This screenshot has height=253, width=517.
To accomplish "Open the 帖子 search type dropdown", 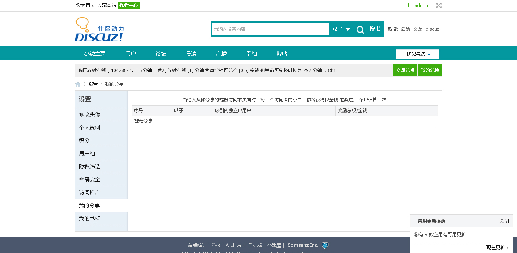I will (341, 29).
